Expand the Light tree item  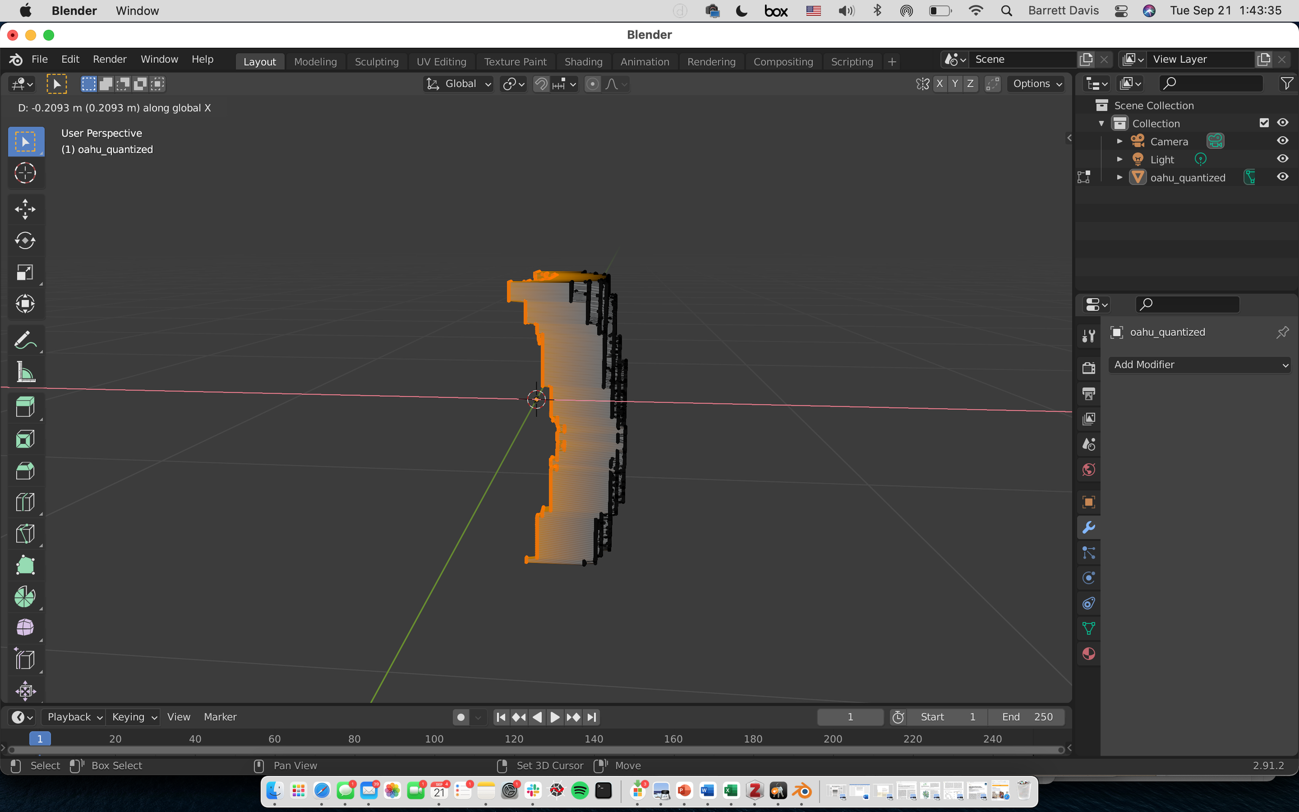(x=1119, y=159)
